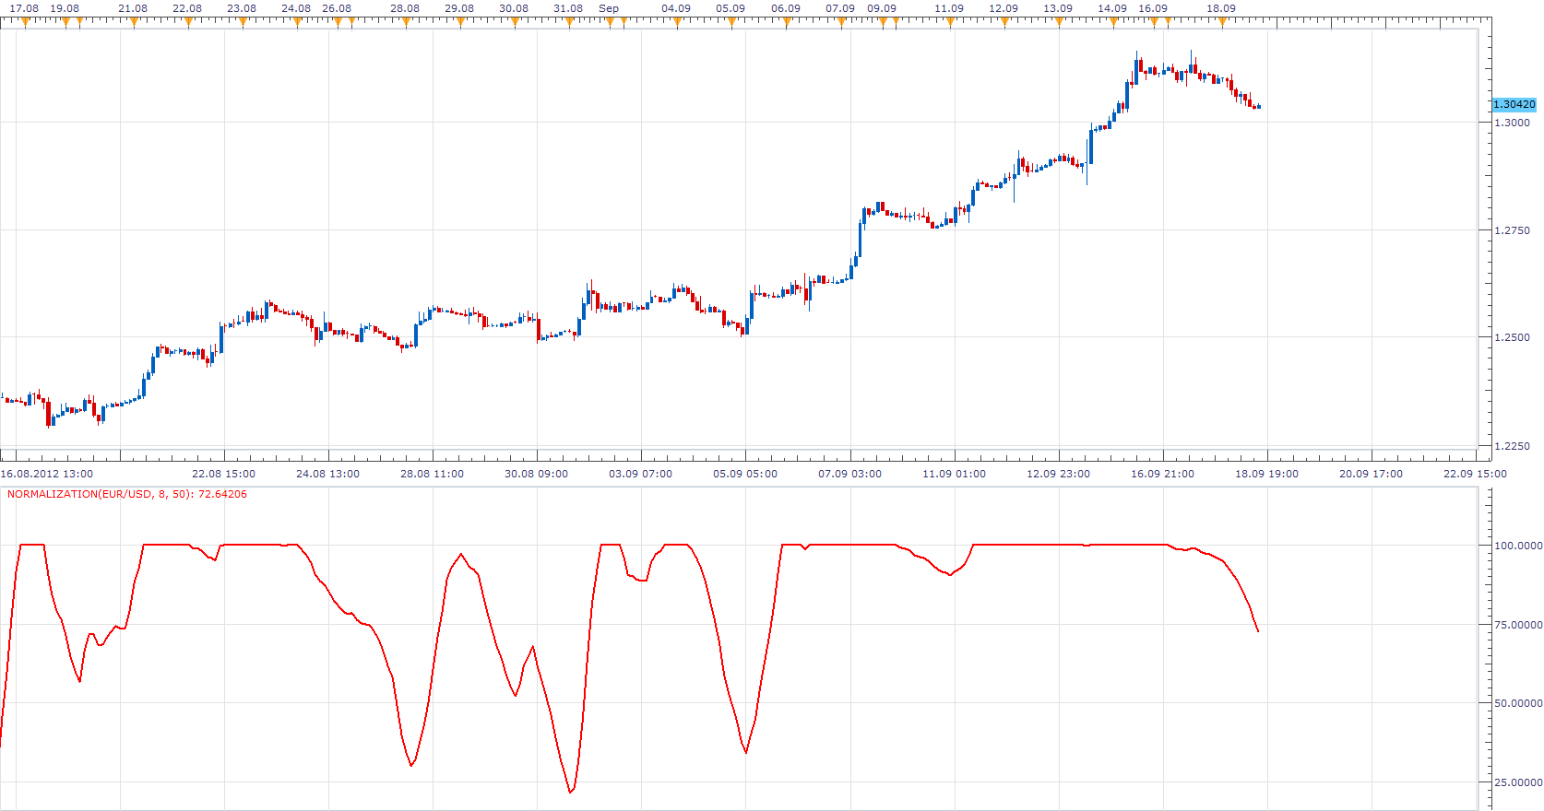Click the NORMALIZATION(EUR/USD, 8, 50) indicator label
The image size is (1544, 811).
tap(127, 494)
